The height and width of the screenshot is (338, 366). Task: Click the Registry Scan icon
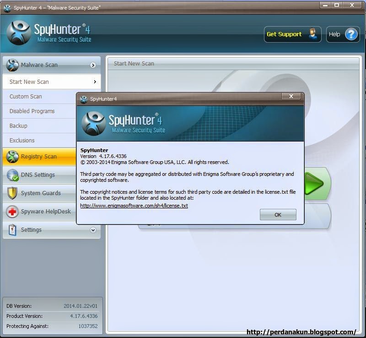click(x=12, y=156)
